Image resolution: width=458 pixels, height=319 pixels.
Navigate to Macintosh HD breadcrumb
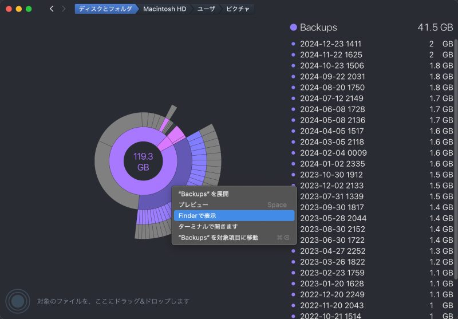pos(164,9)
